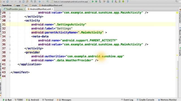Viewport: 181px width, 101px height.
Task: Click the src folder breadcrumb
Action: (25, 5)
